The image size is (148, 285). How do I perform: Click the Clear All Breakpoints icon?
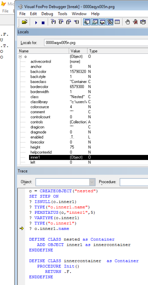tap(135, 22)
